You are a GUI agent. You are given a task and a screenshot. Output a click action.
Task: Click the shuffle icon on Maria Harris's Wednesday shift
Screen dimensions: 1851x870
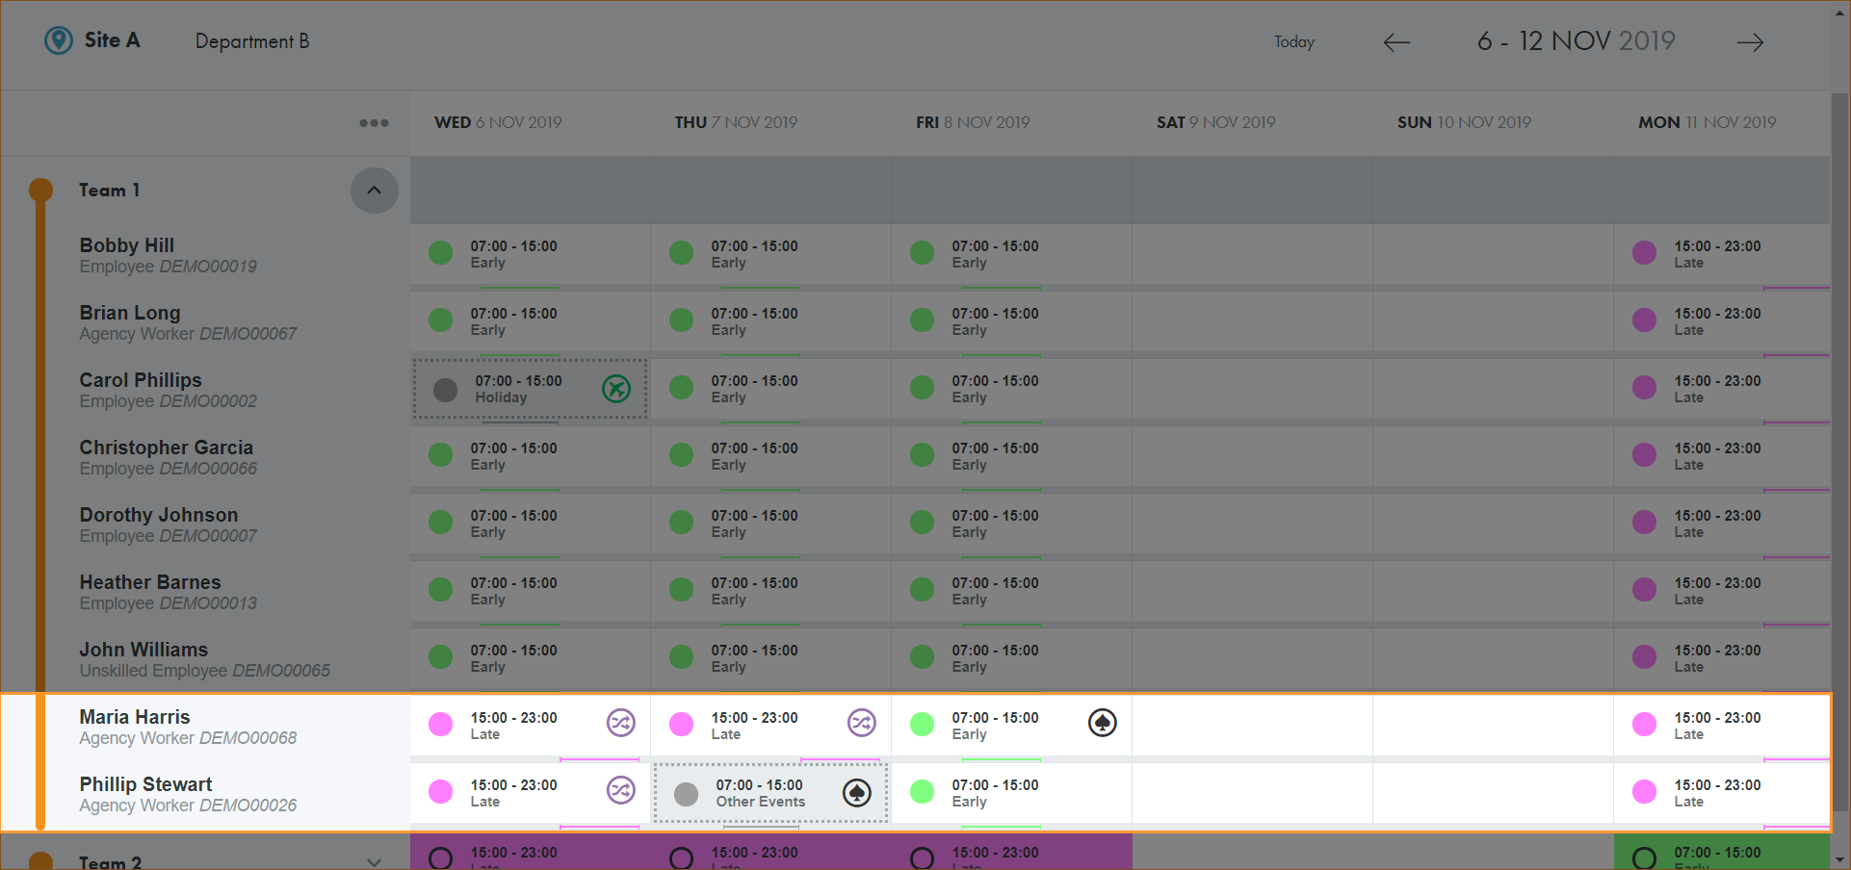[621, 723]
